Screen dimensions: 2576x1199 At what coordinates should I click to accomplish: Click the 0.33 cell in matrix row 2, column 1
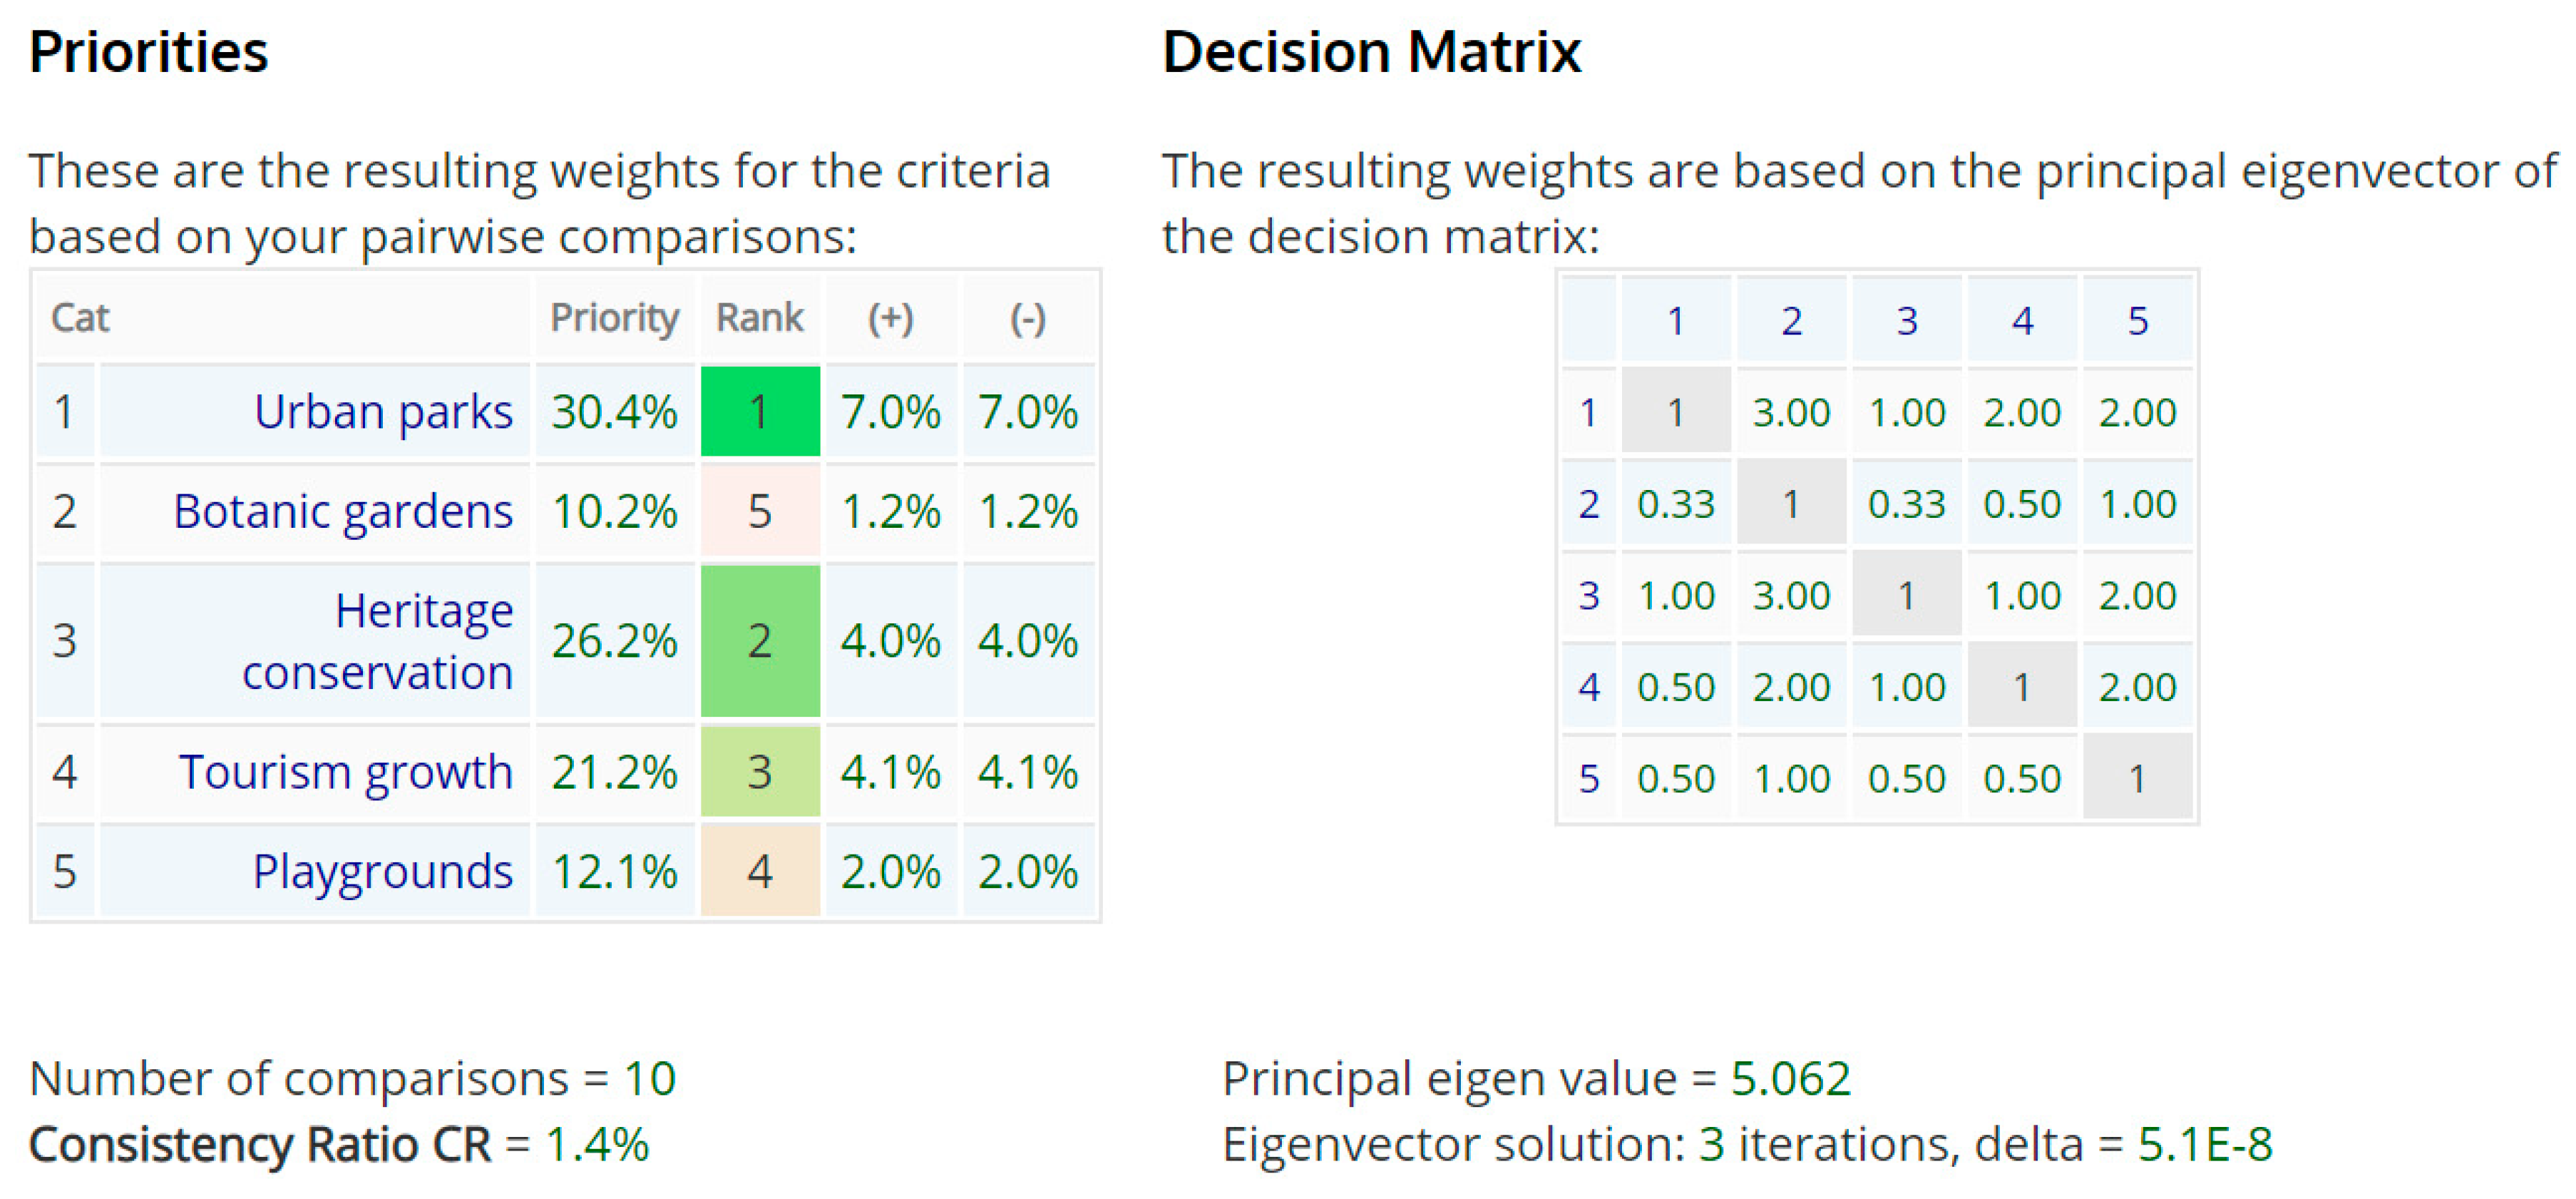coord(1676,504)
